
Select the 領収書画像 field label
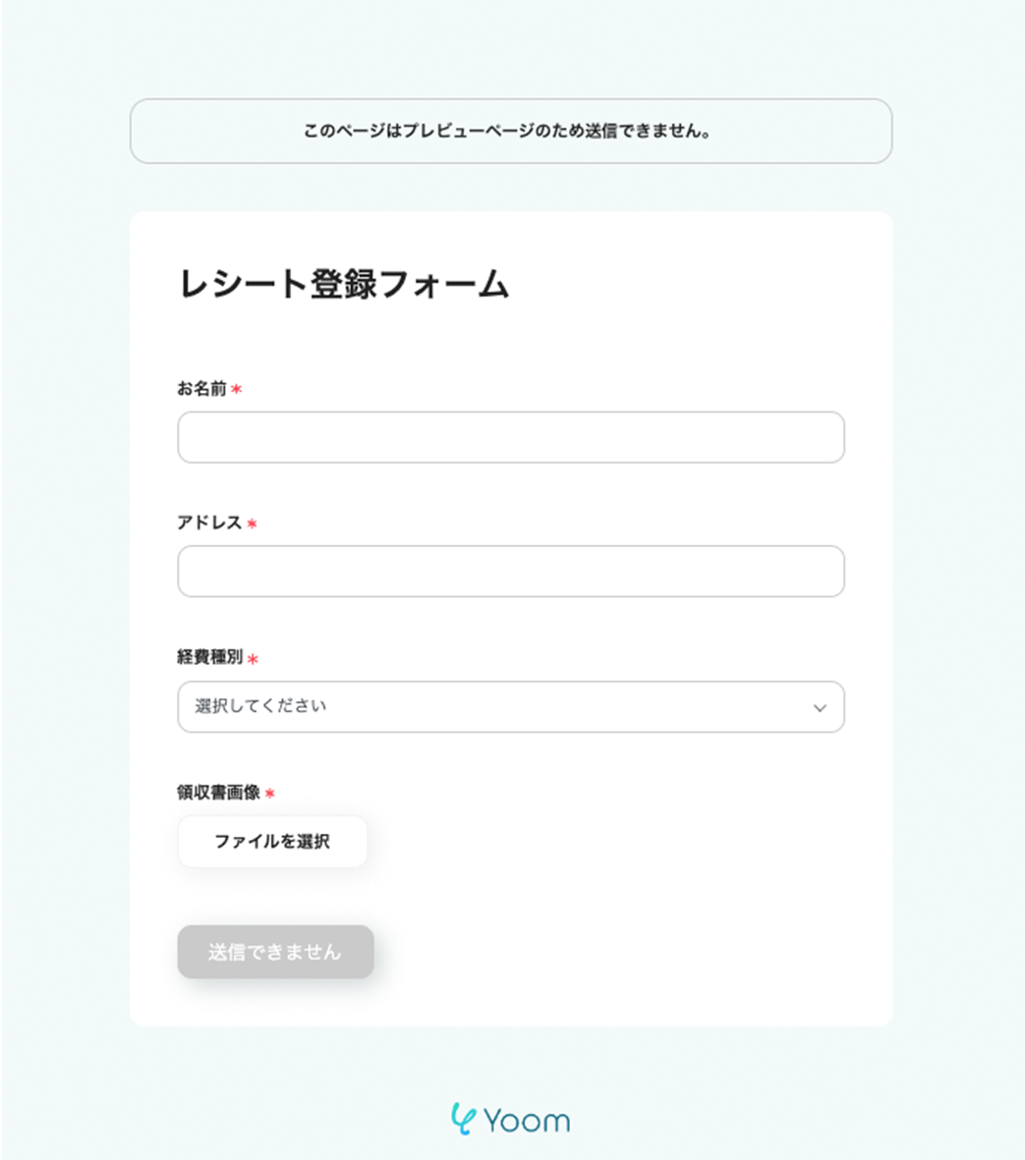pyautogui.click(x=218, y=793)
